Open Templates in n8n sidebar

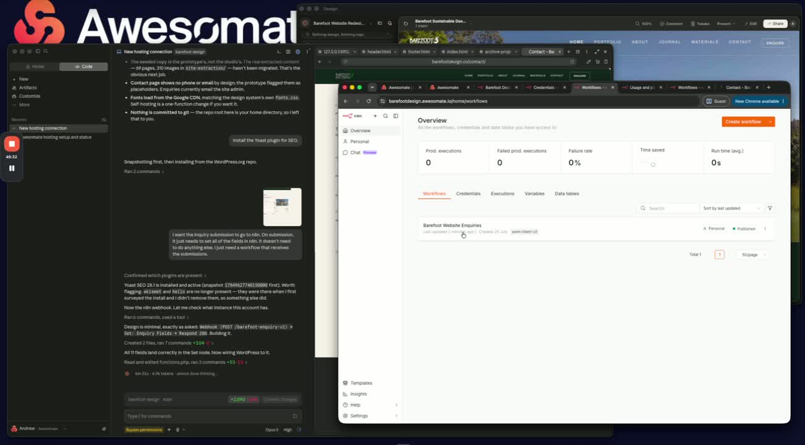pyautogui.click(x=370, y=383)
